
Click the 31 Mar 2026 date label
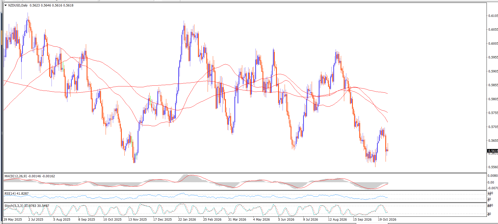[x=237, y=220]
